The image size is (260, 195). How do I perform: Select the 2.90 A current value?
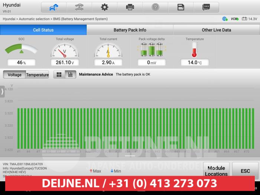coord(108,62)
